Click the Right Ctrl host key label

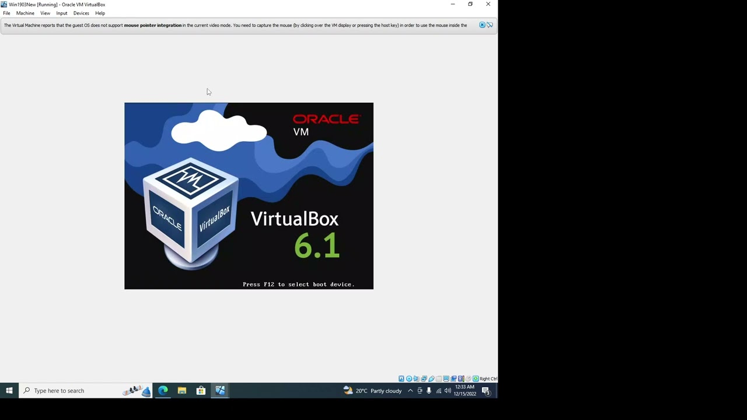488,379
